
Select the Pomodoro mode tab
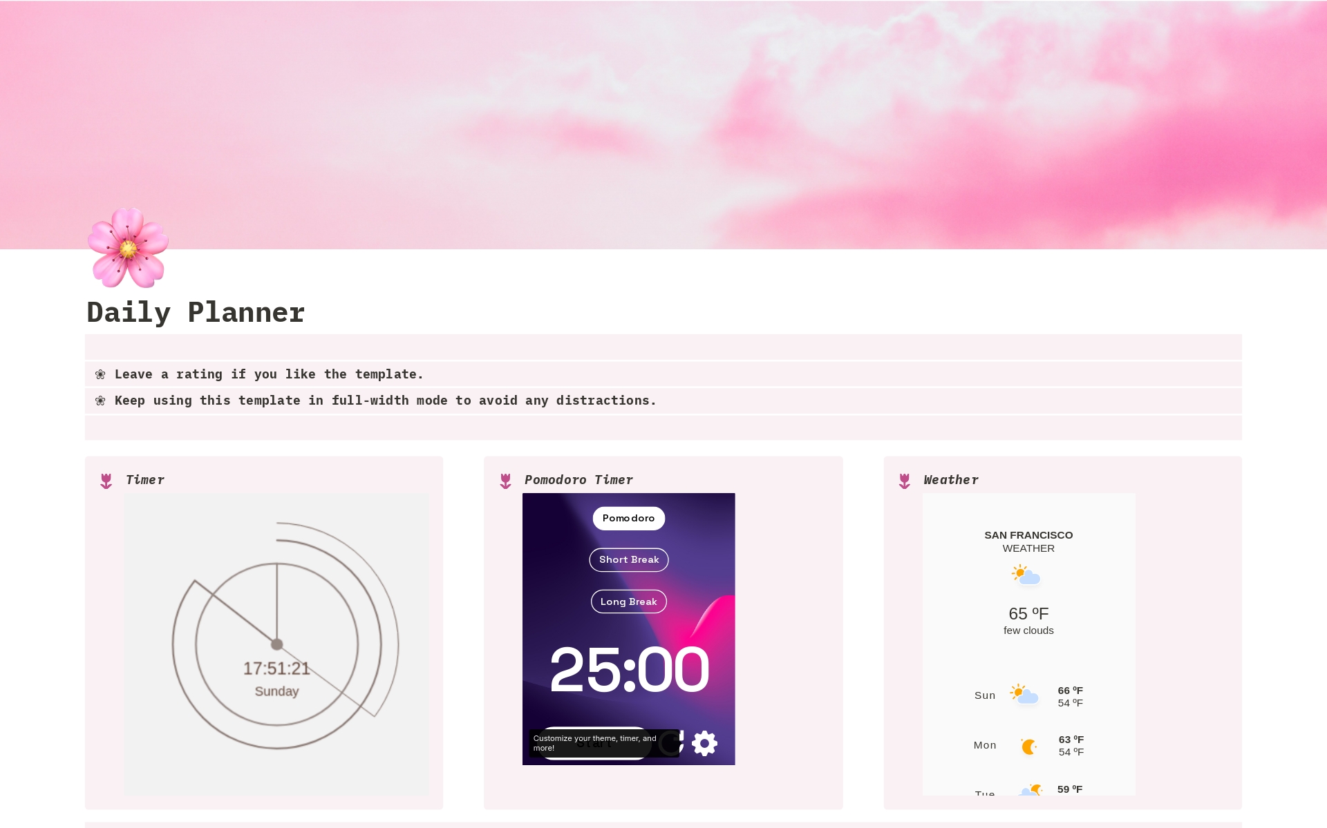coord(628,518)
